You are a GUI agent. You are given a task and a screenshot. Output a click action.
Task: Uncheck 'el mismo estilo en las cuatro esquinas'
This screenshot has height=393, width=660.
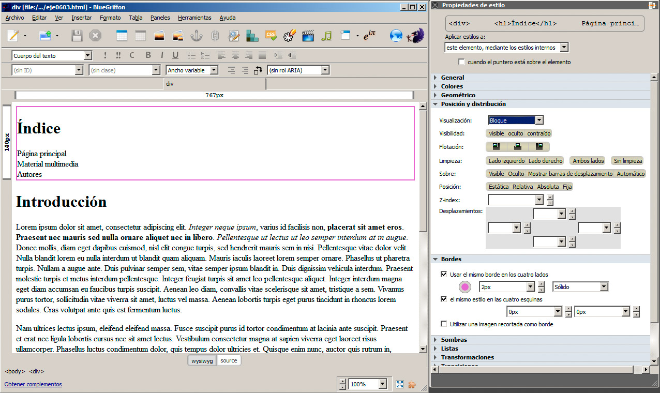pos(444,299)
